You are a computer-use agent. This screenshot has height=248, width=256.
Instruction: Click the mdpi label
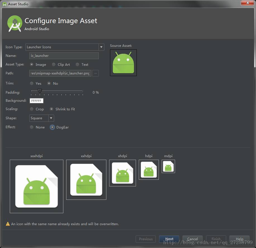[x=168, y=156]
